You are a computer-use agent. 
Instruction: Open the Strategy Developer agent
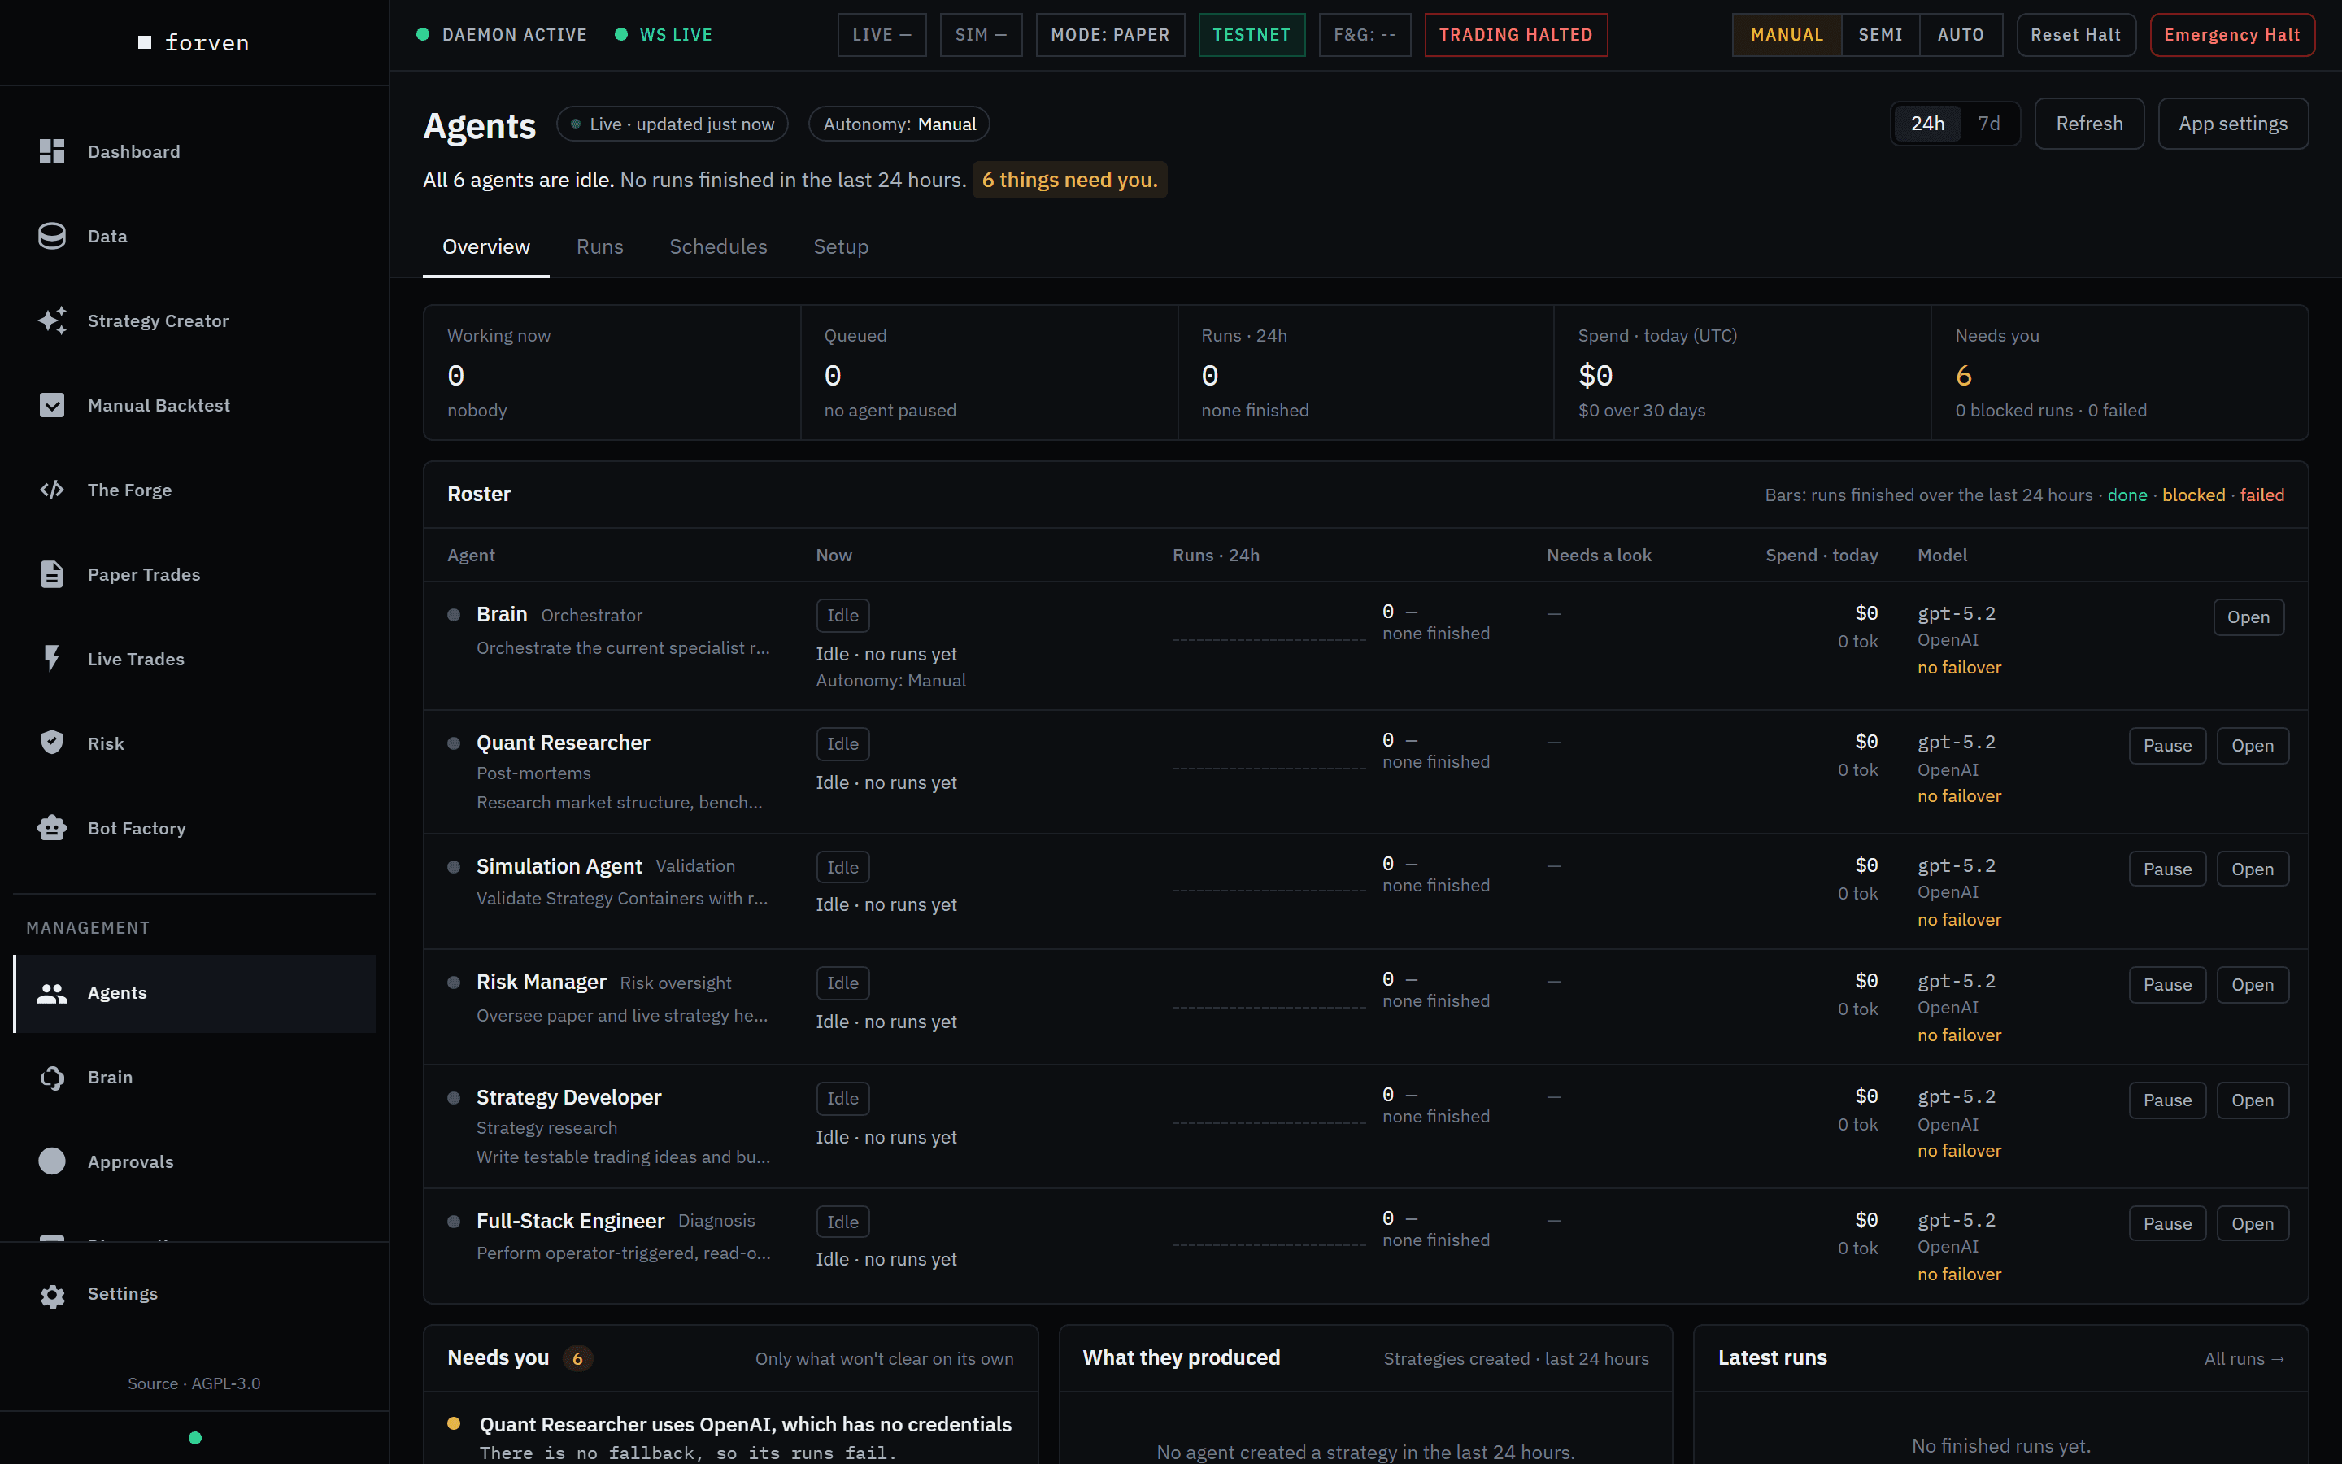(x=2252, y=1100)
